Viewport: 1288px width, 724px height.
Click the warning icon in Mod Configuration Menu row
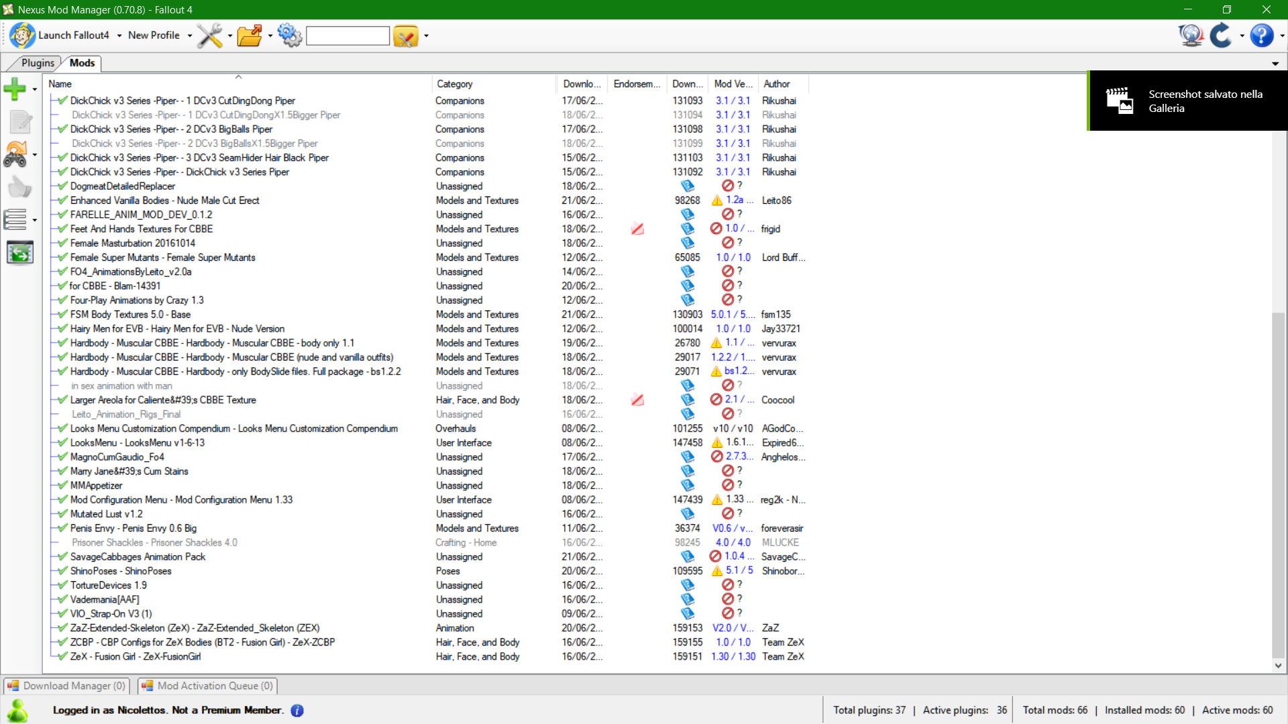pos(717,499)
